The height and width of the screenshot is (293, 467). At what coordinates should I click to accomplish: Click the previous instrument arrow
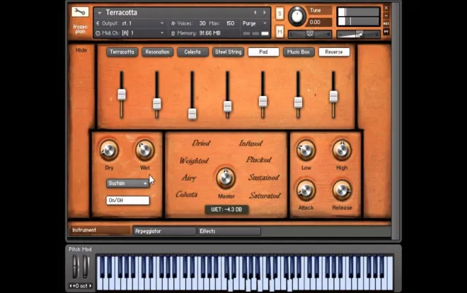(255, 13)
